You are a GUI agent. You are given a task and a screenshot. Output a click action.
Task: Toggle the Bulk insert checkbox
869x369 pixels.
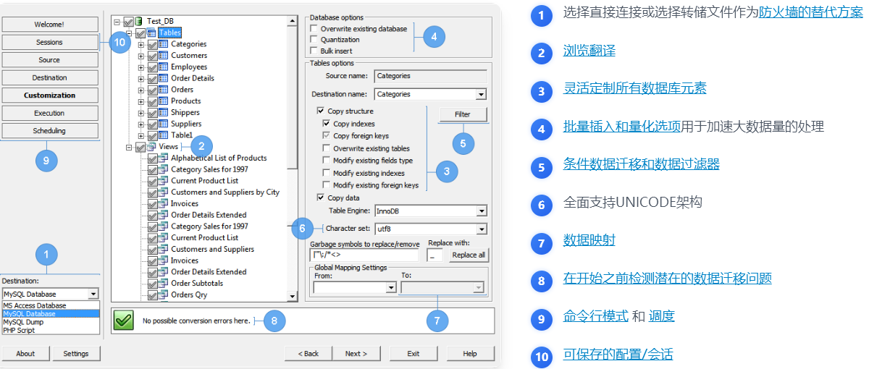(314, 51)
